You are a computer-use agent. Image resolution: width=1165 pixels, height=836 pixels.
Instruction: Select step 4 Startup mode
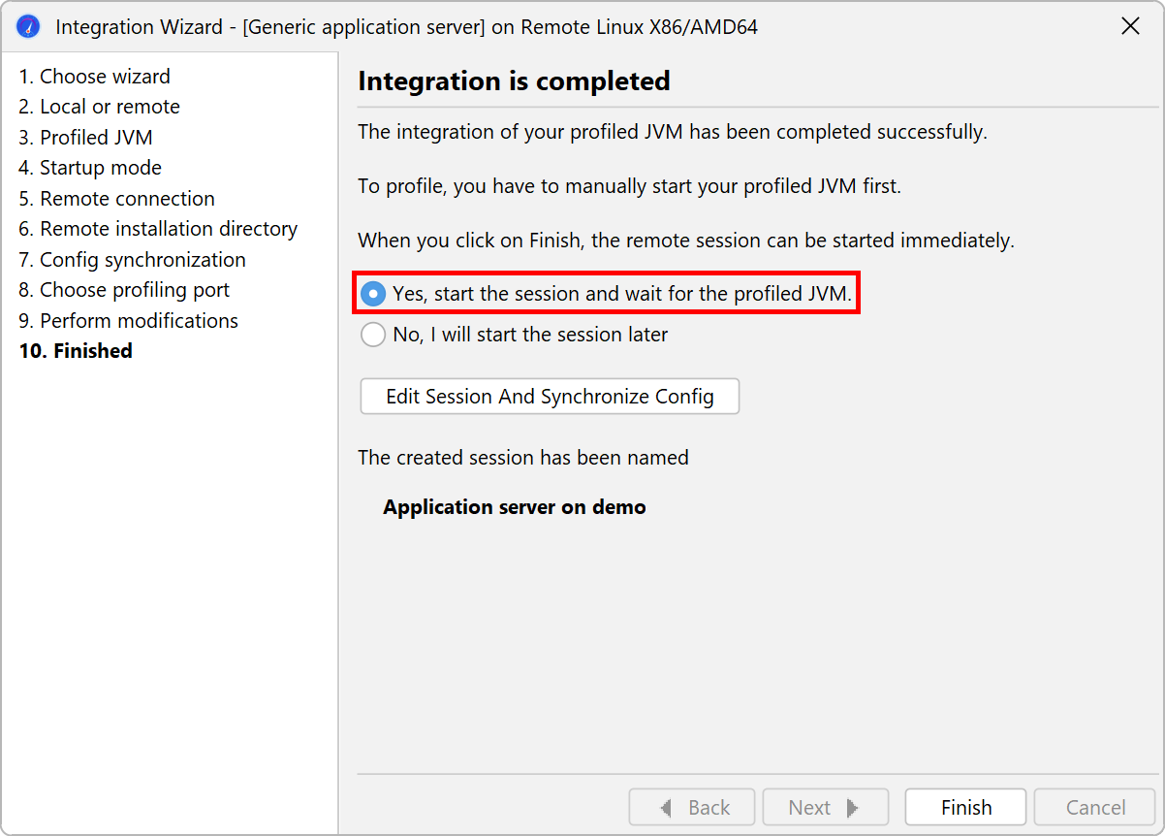[90, 168]
